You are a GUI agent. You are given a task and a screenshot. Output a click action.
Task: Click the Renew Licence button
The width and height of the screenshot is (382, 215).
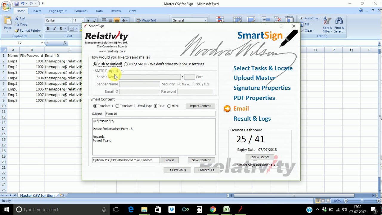click(259, 157)
